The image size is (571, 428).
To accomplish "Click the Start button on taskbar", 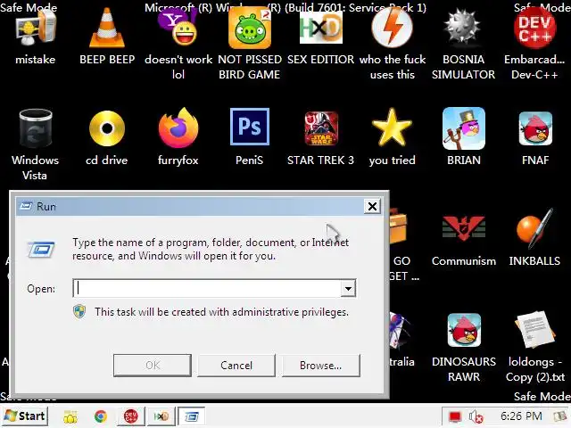I will tap(25, 416).
